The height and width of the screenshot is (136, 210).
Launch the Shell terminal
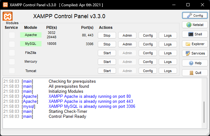pyautogui.click(x=195, y=34)
